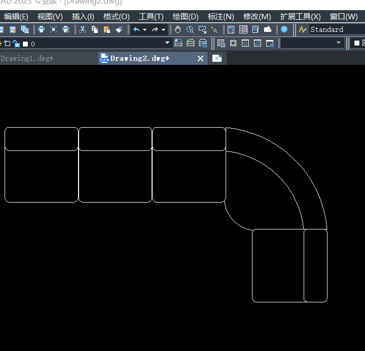Viewport: 365px width, 351px height.
Task: Click the Save All drawings icon
Action: point(25,29)
